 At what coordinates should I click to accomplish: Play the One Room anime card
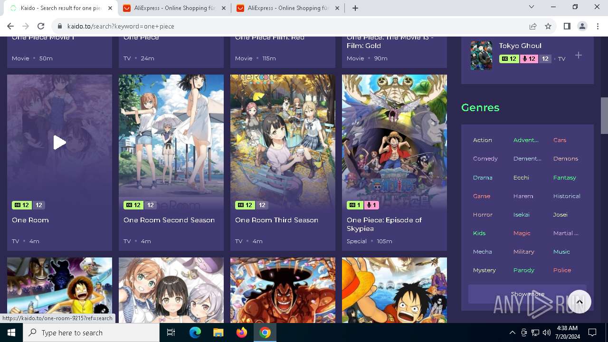tap(59, 142)
